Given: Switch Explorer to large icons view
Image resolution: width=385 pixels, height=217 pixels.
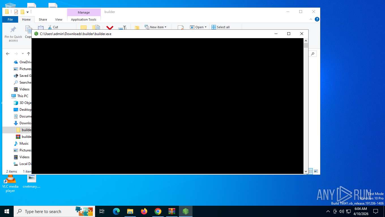Looking at the screenshot, I should pyautogui.click(x=316, y=171).
